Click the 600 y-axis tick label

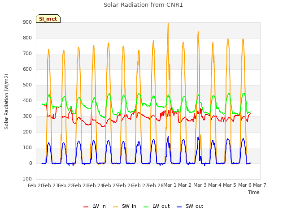pos(27,69)
